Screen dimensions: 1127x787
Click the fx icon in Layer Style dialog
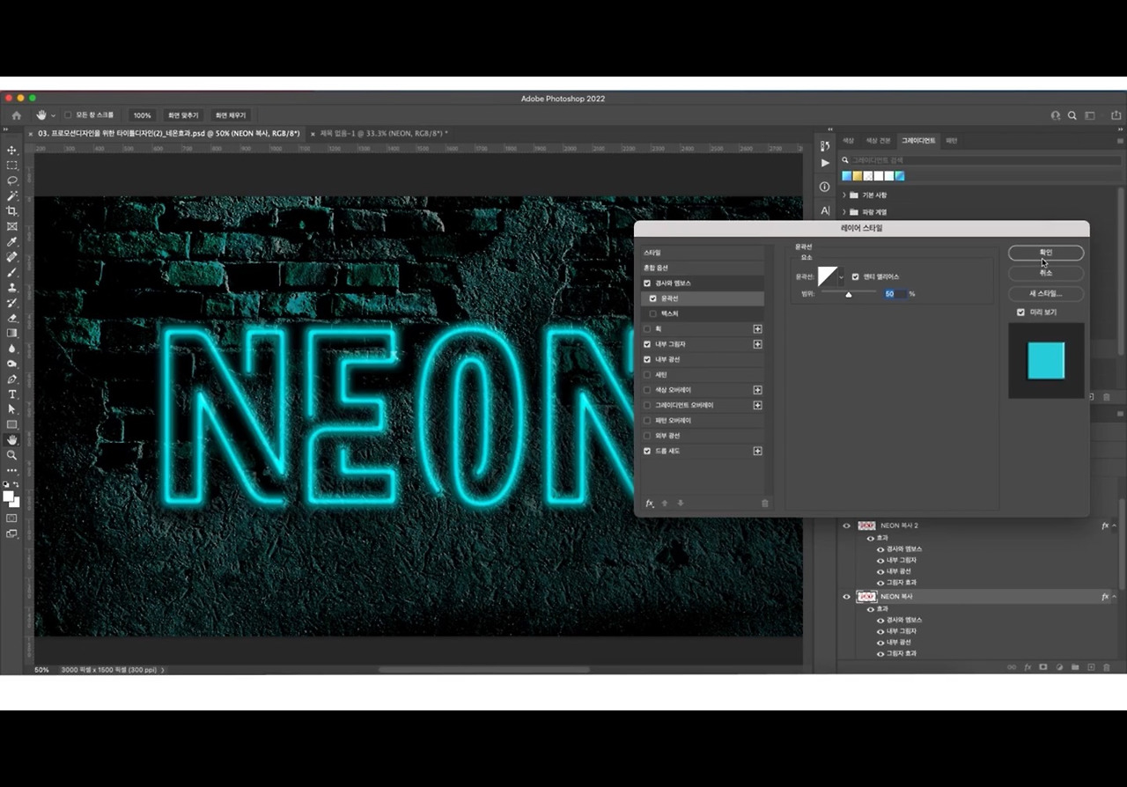tap(650, 504)
